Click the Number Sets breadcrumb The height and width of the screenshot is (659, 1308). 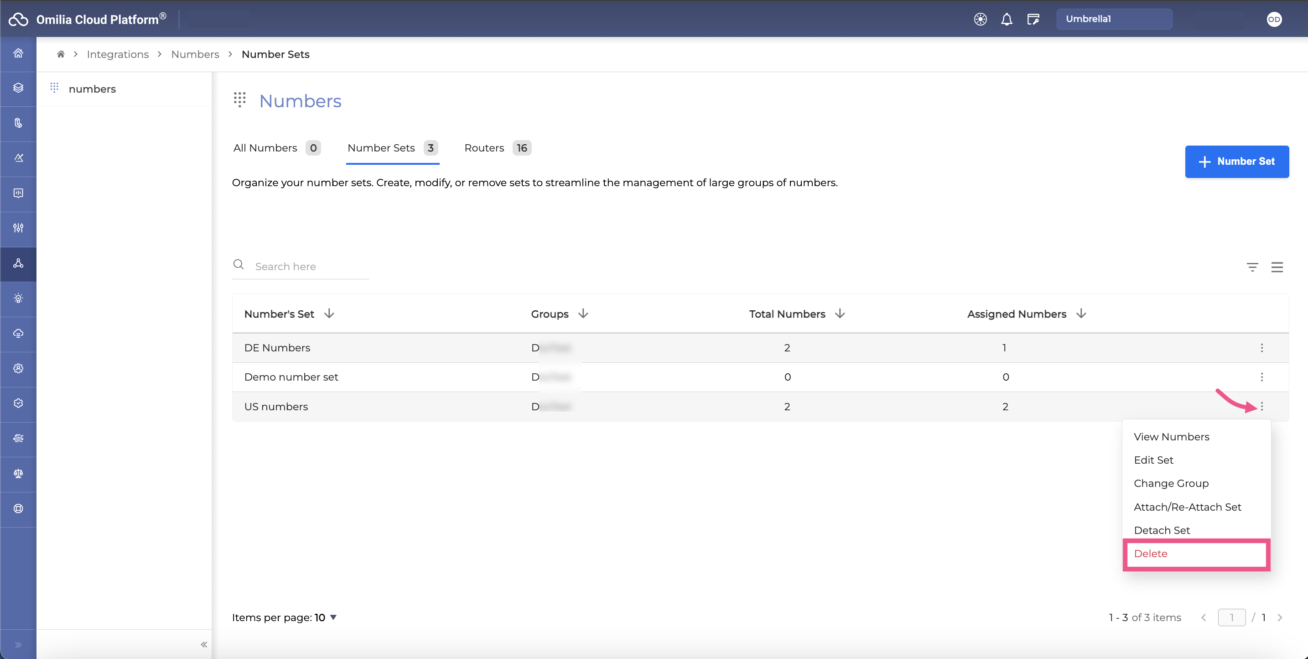[275, 54]
